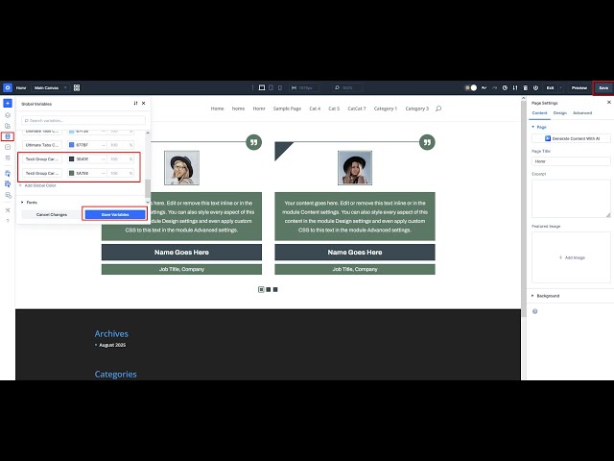
Task: Click the search icon in site menu
Action: click(438, 109)
